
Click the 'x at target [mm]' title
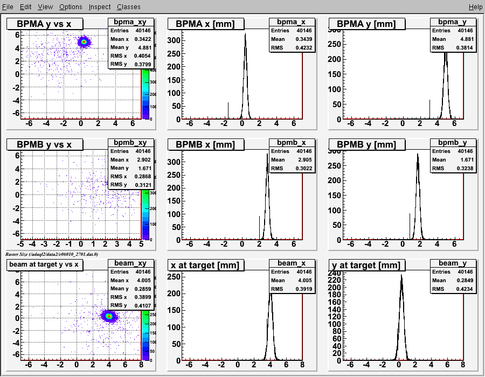click(x=206, y=265)
